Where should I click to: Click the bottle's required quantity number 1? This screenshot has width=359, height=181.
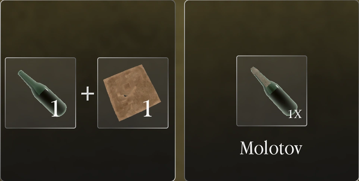[55, 108]
